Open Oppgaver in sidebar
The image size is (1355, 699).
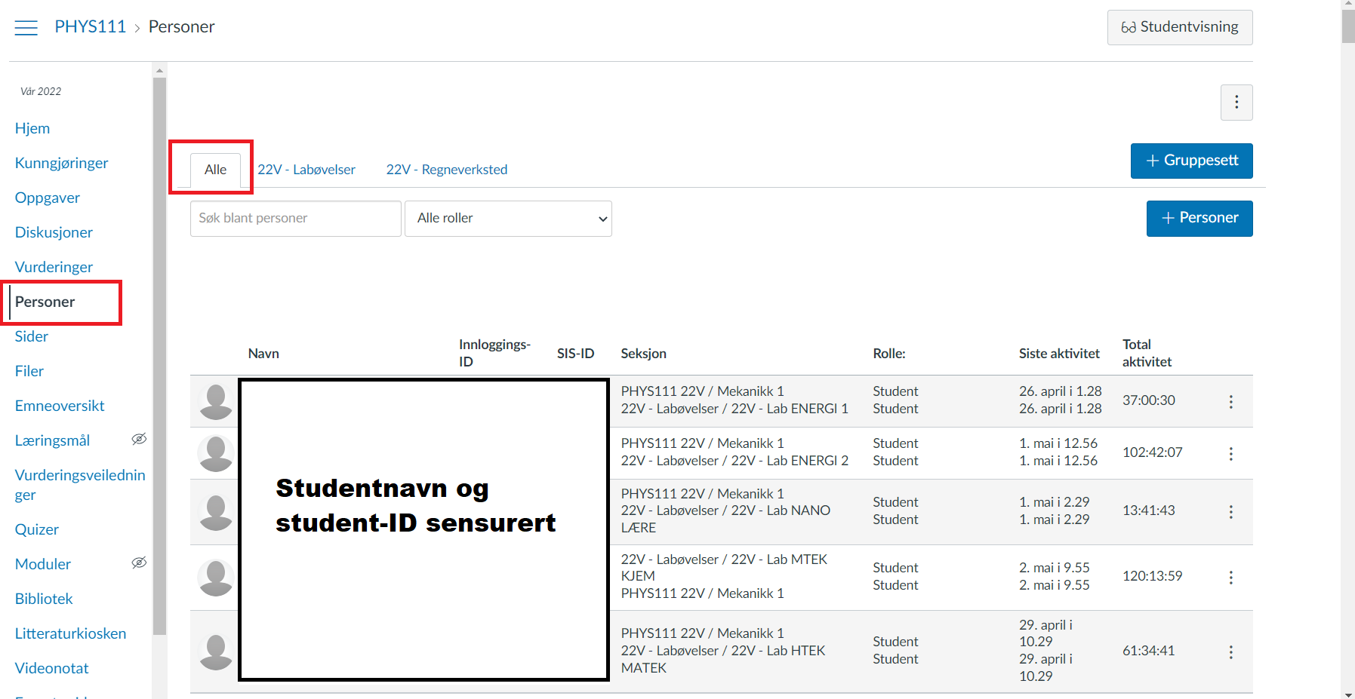point(48,198)
